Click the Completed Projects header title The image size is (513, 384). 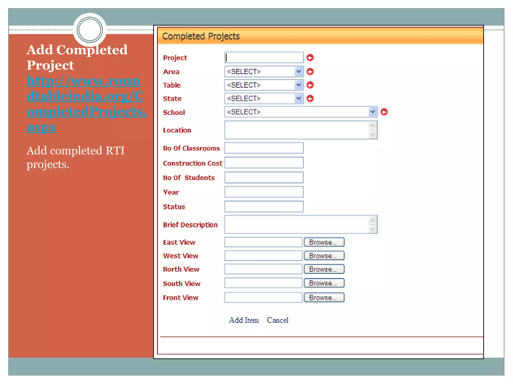click(x=201, y=36)
